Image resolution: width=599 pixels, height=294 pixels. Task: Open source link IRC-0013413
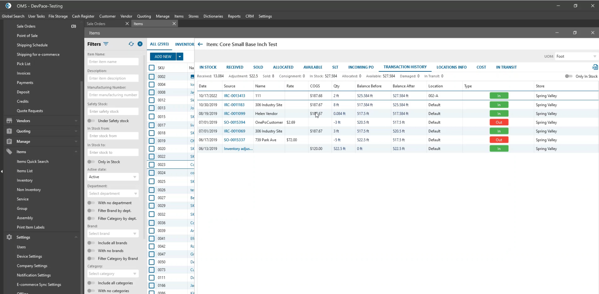point(234,96)
